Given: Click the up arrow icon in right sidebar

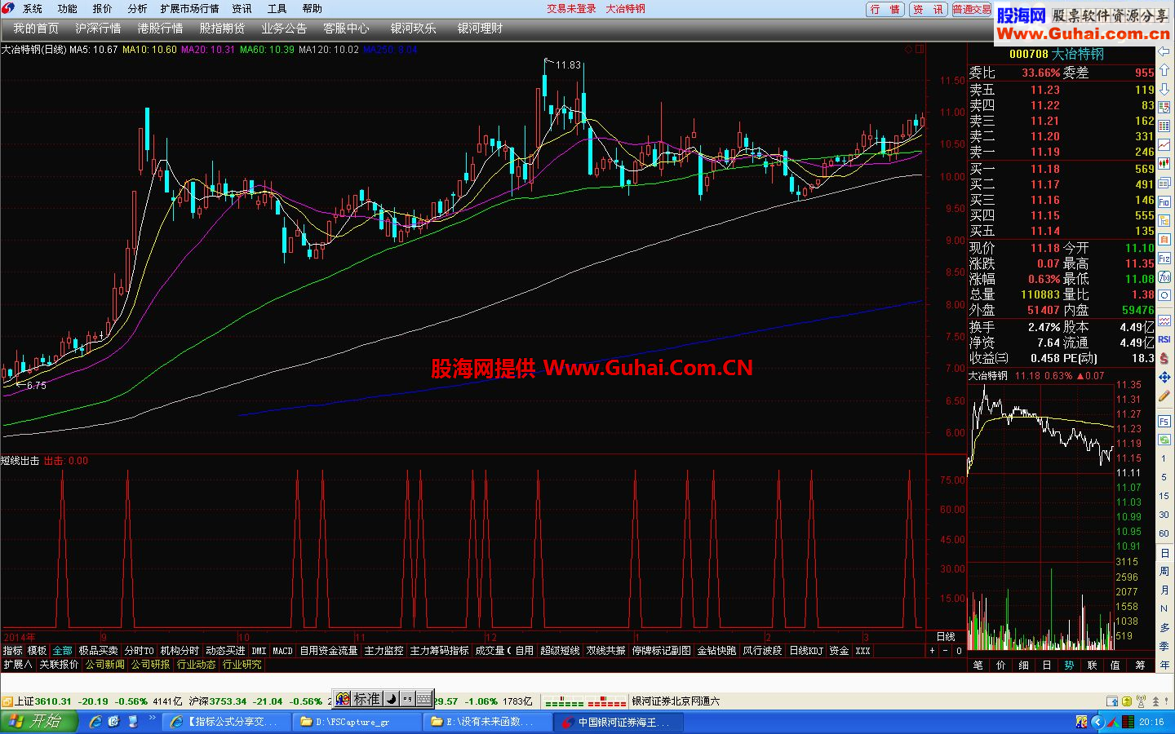Looking at the screenshot, I should tap(1164, 70).
